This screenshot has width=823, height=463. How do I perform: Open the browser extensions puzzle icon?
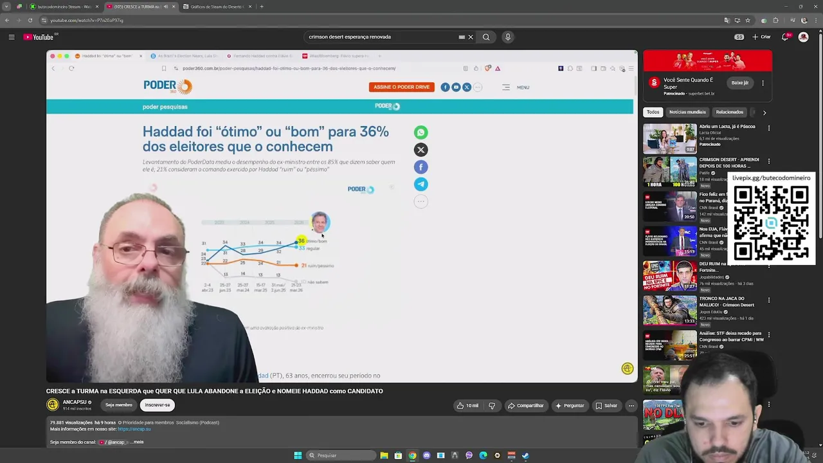(x=776, y=20)
